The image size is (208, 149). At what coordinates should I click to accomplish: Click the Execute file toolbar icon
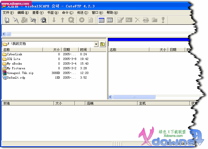pos(146,20)
